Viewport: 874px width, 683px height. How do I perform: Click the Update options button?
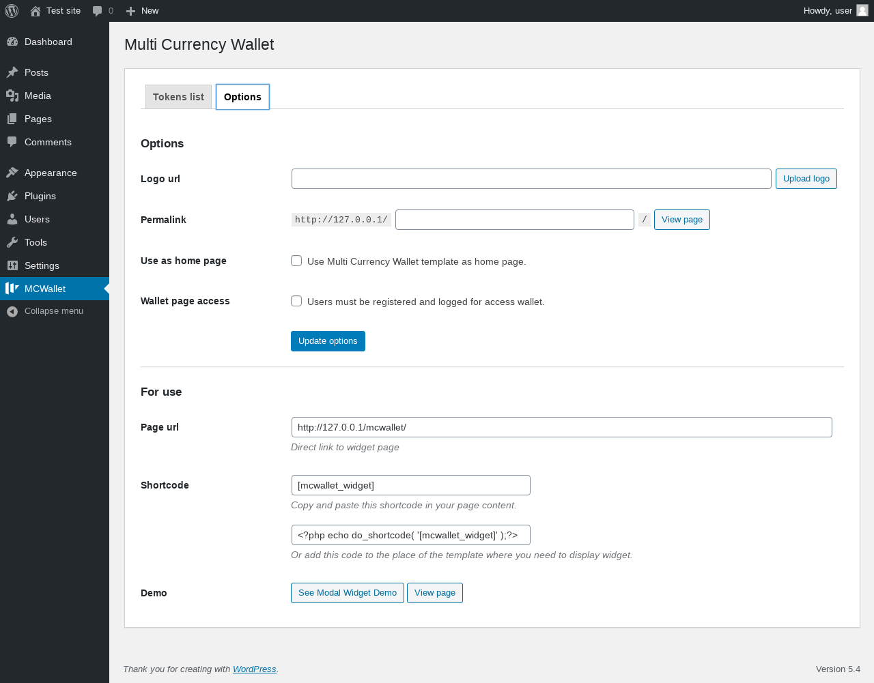tap(328, 341)
